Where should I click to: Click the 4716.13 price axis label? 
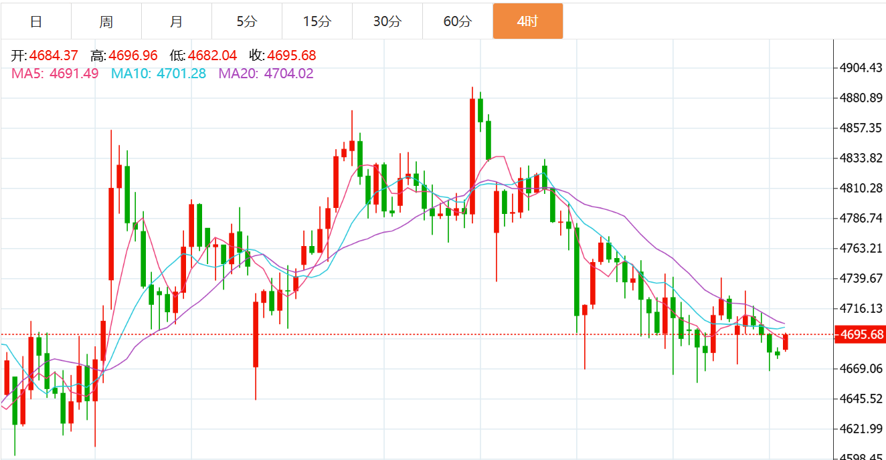pos(862,308)
